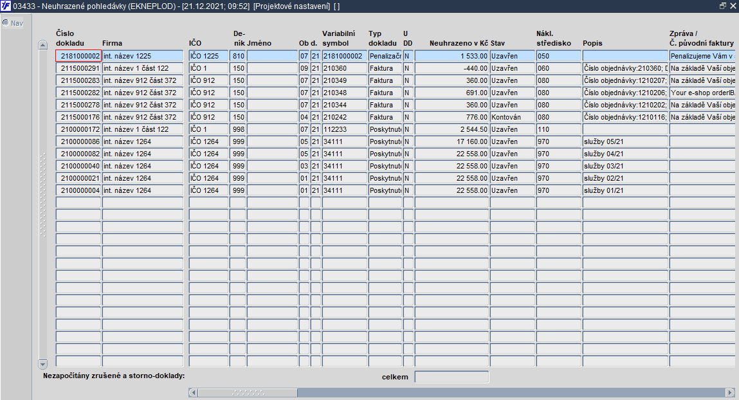Click the horizontal scroll left arrow

(193, 392)
